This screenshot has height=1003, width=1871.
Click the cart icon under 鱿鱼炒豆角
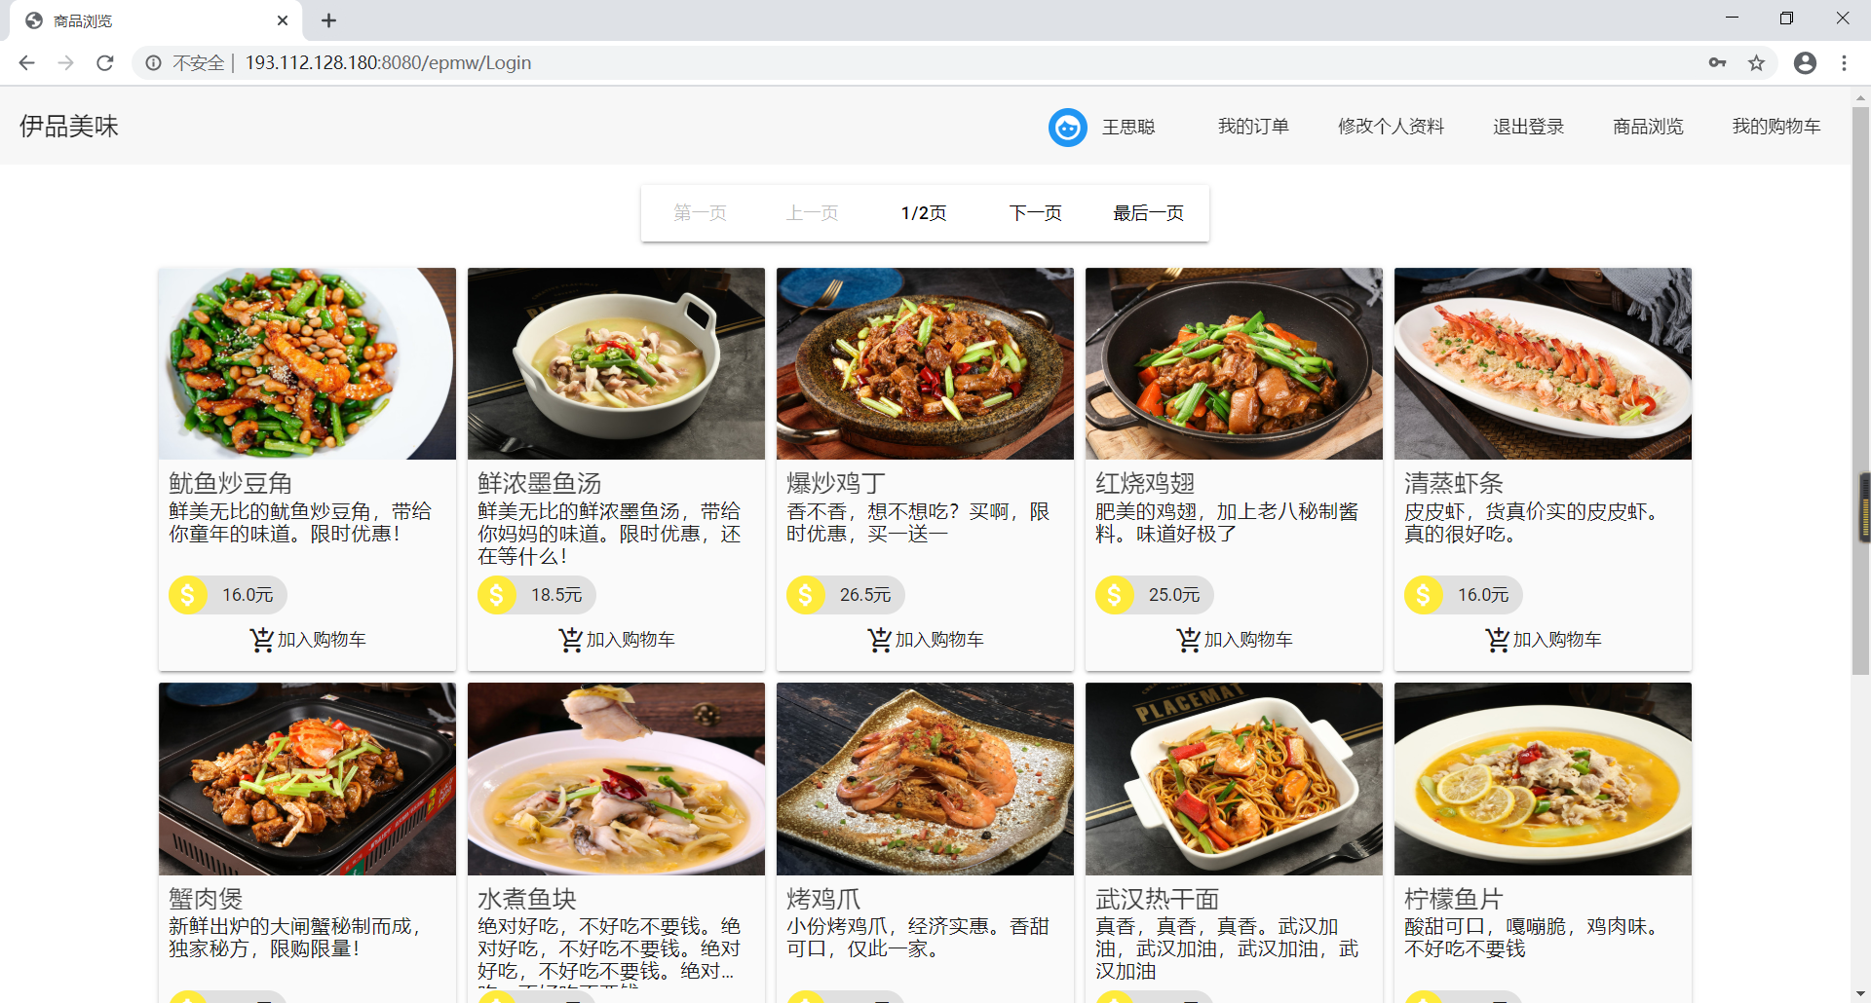pos(261,640)
